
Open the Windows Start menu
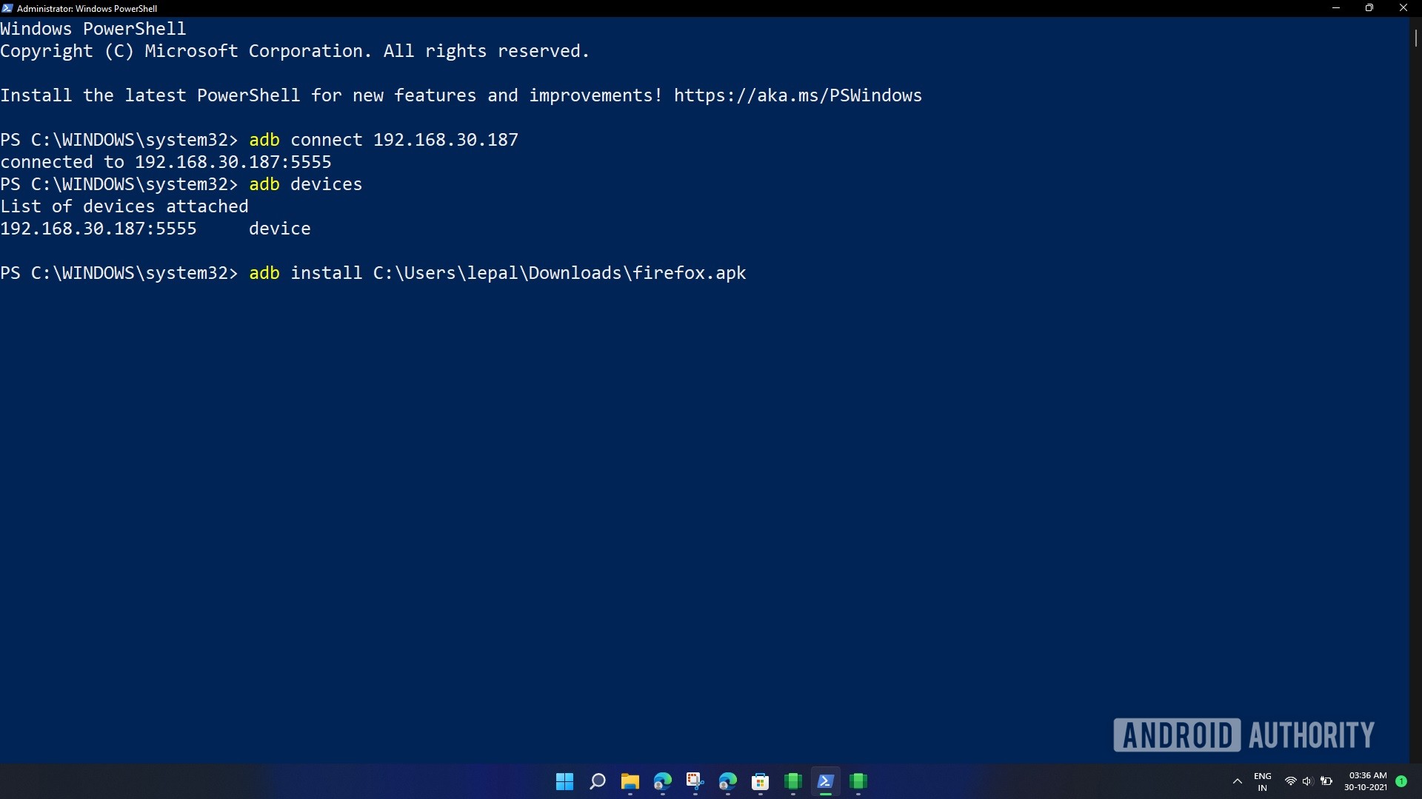[564, 781]
